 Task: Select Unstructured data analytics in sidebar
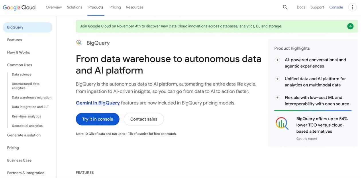tap(25, 86)
